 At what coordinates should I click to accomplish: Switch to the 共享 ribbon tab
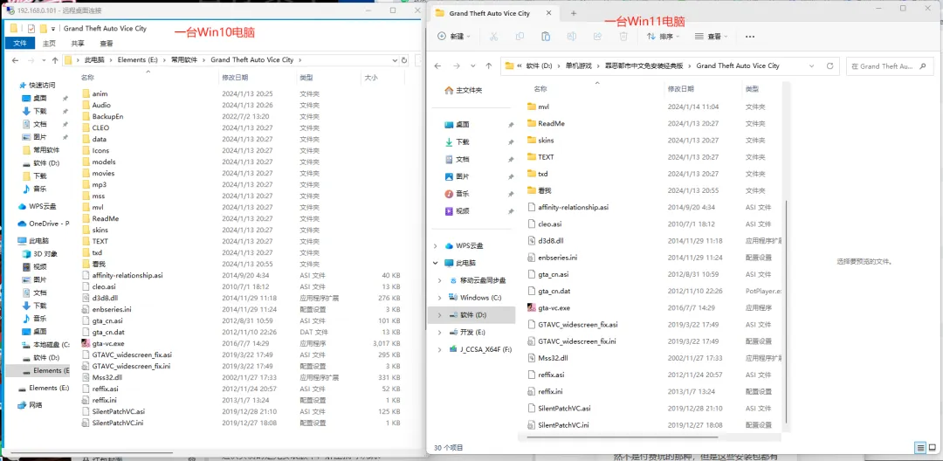[x=78, y=44]
